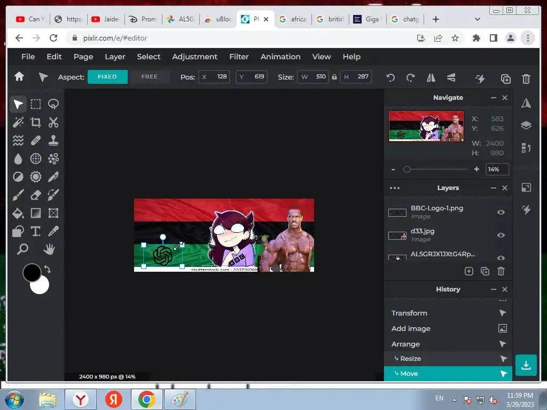547x410 pixels.
Task: Toggle visibility of the AL5GRJX1JXtG4Rp layer
Action: [x=501, y=258]
